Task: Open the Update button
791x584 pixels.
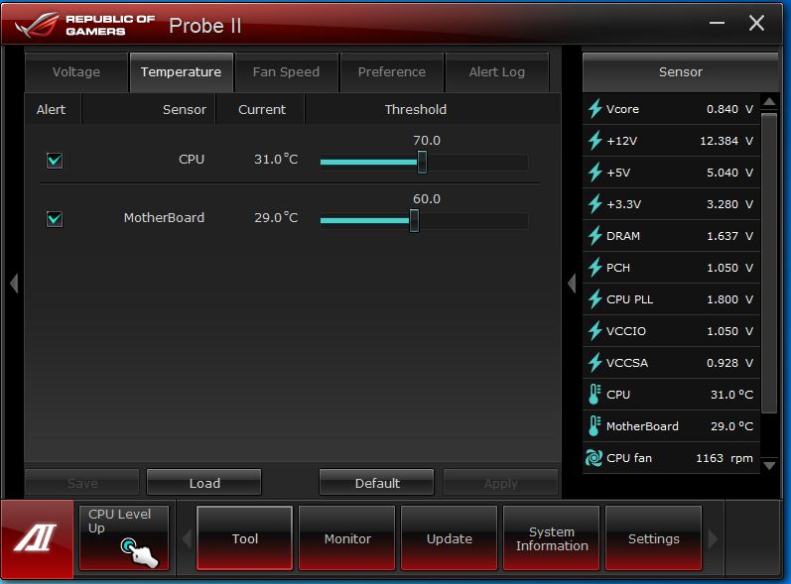Action: click(x=449, y=538)
